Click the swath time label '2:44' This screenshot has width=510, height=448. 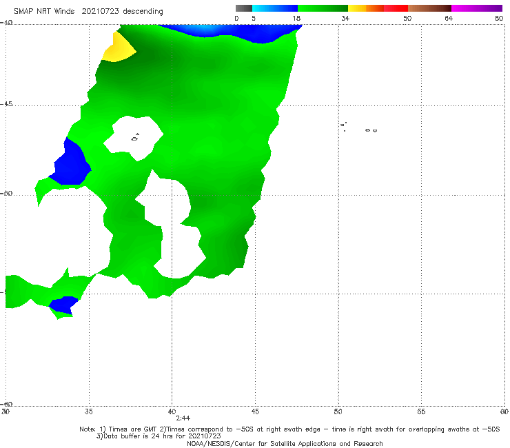tap(183, 418)
